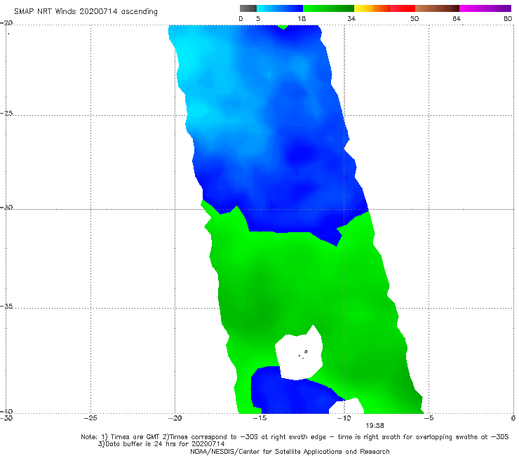Click the swath time stamp '19:58'
Image resolution: width=519 pixels, height=456 pixels.
coord(375,426)
